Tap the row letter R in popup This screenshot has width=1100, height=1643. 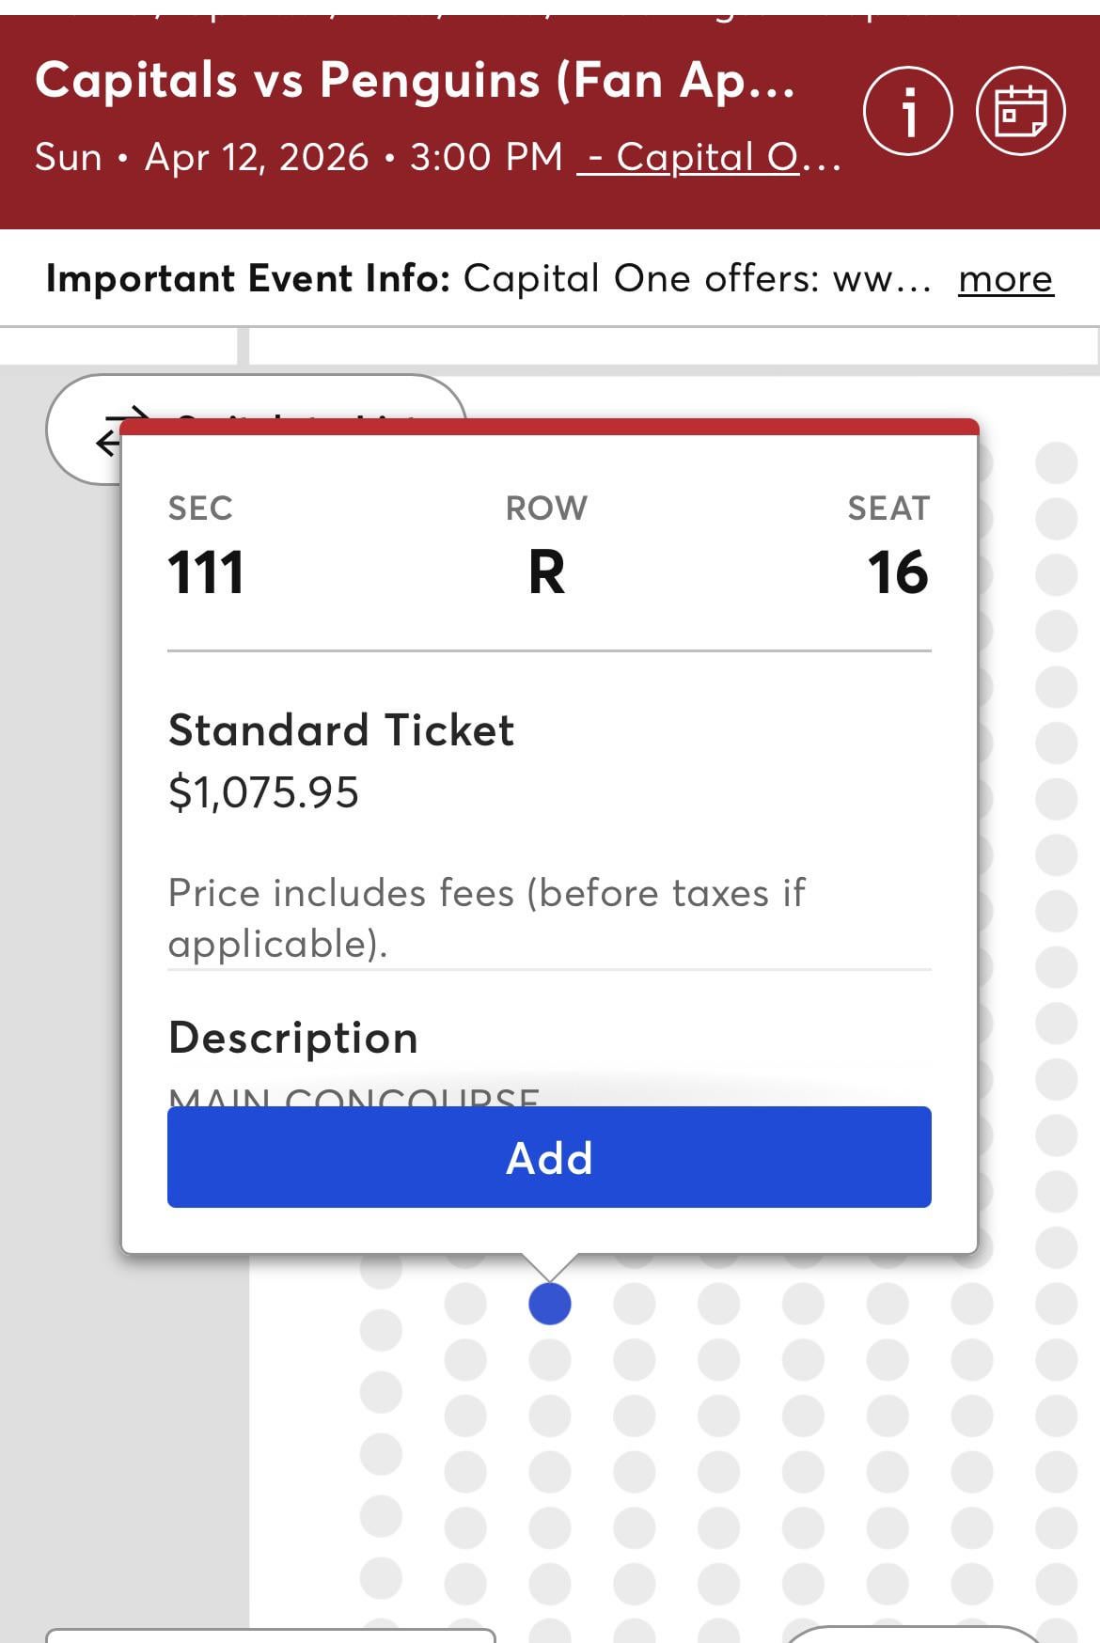click(x=546, y=572)
